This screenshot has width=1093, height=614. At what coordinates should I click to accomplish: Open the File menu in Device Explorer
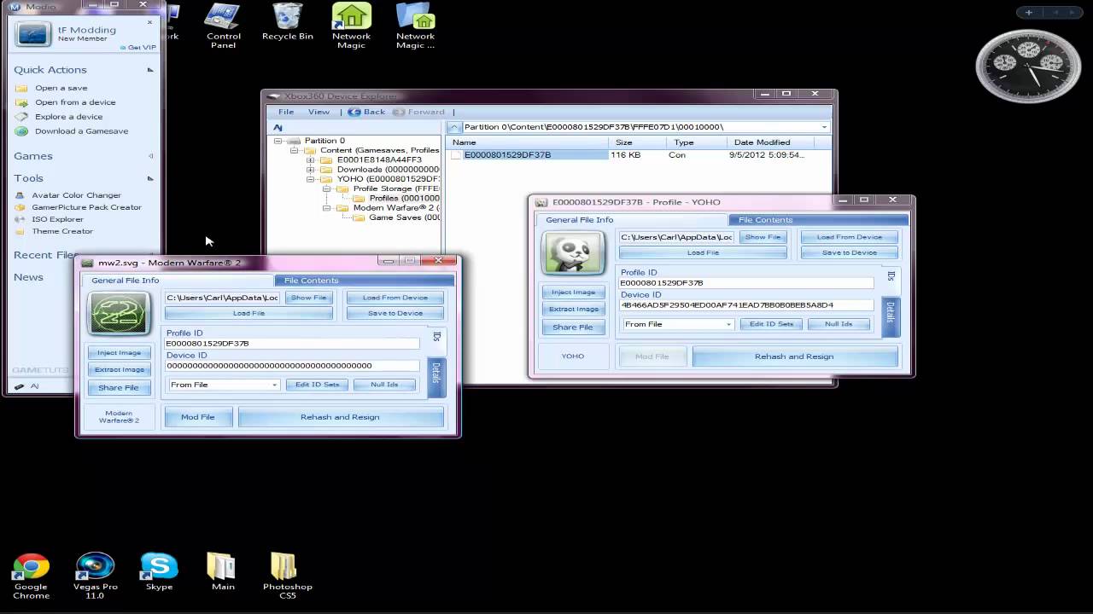286,112
